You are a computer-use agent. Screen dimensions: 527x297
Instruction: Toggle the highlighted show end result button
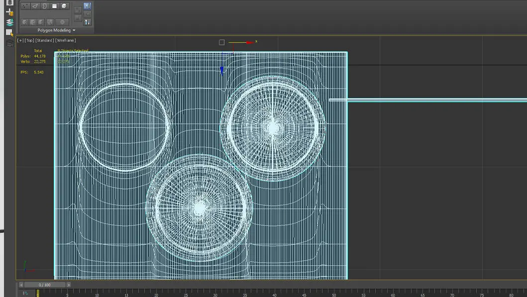click(x=88, y=6)
